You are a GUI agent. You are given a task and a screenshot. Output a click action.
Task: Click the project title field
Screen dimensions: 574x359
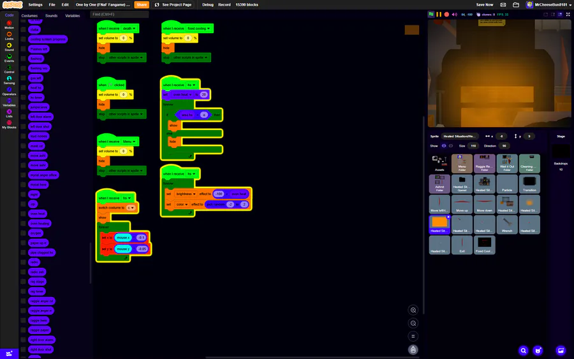103,4
